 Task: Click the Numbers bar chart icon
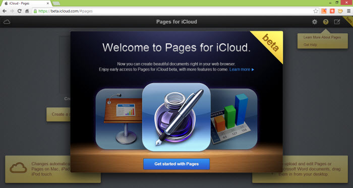pos(234,119)
